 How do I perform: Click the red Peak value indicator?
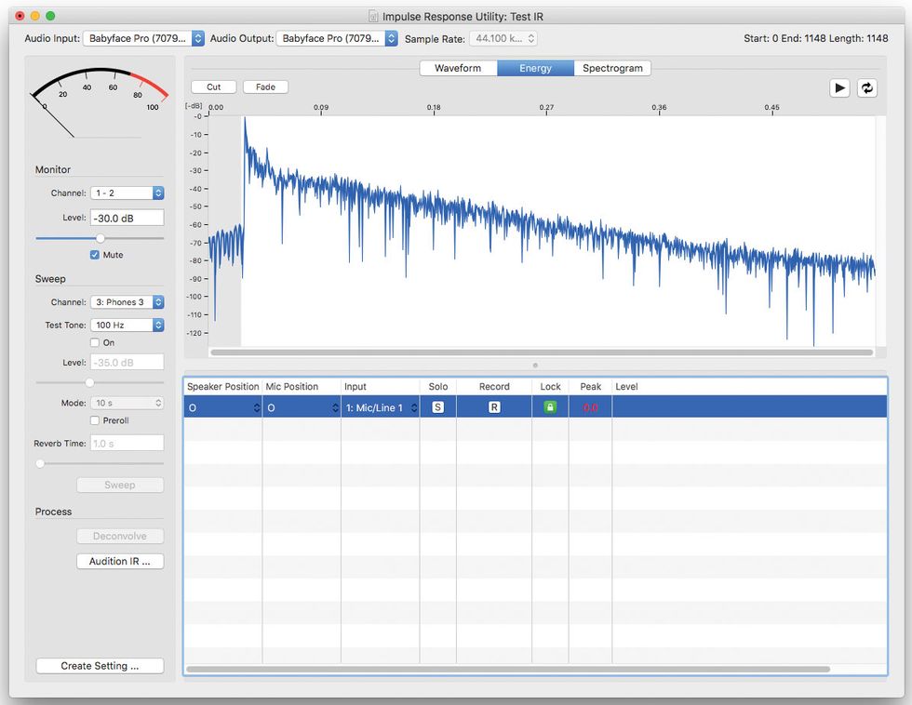click(x=590, y=408)
